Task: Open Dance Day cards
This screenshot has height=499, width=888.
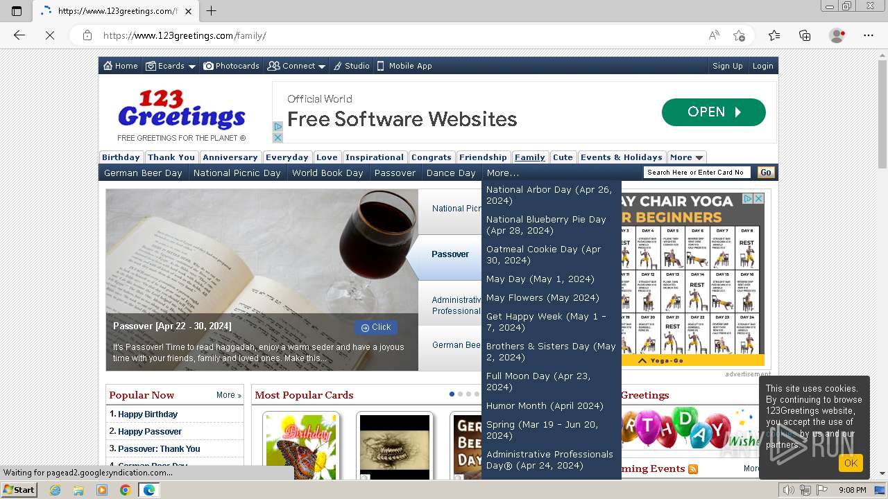Action: 451,173
